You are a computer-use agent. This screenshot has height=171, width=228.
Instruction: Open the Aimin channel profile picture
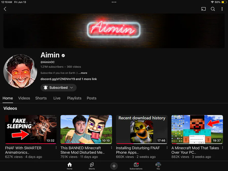[x=20, y=71]
